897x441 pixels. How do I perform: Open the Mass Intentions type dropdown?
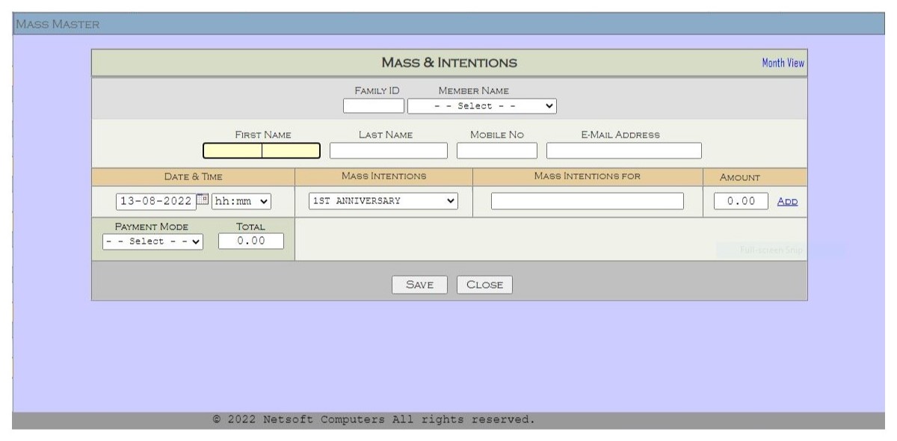click(x=383, y=201)
